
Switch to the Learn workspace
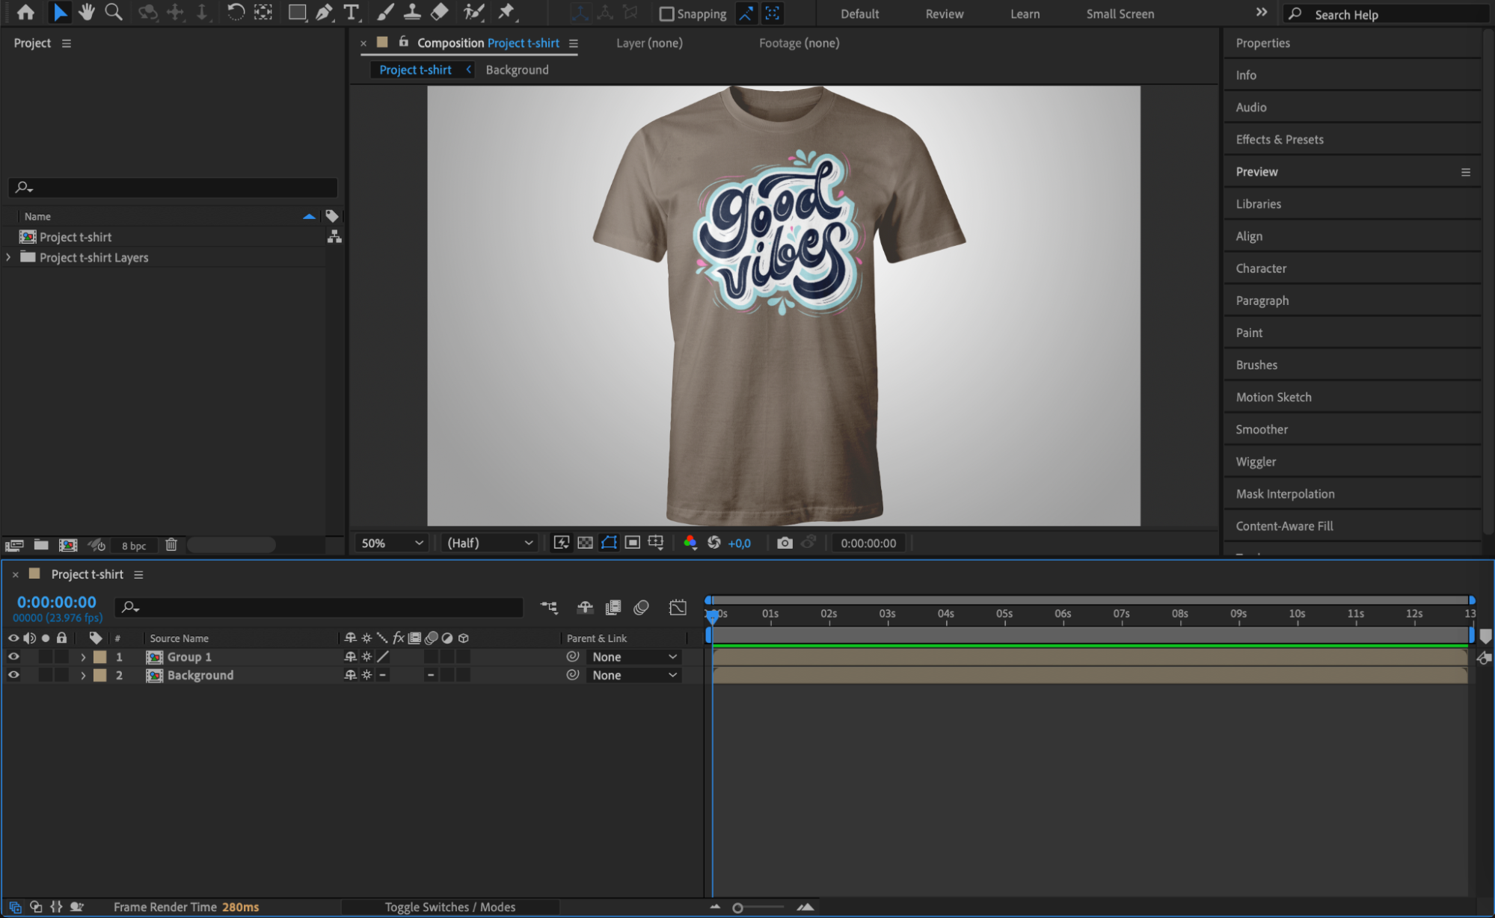[x=1025, y=14]
